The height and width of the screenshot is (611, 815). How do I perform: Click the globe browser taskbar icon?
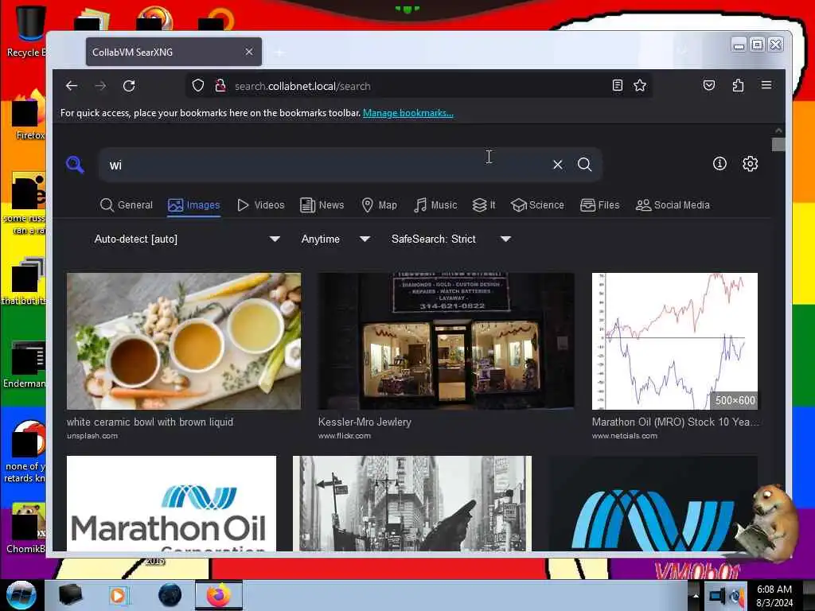coord(170,595)
